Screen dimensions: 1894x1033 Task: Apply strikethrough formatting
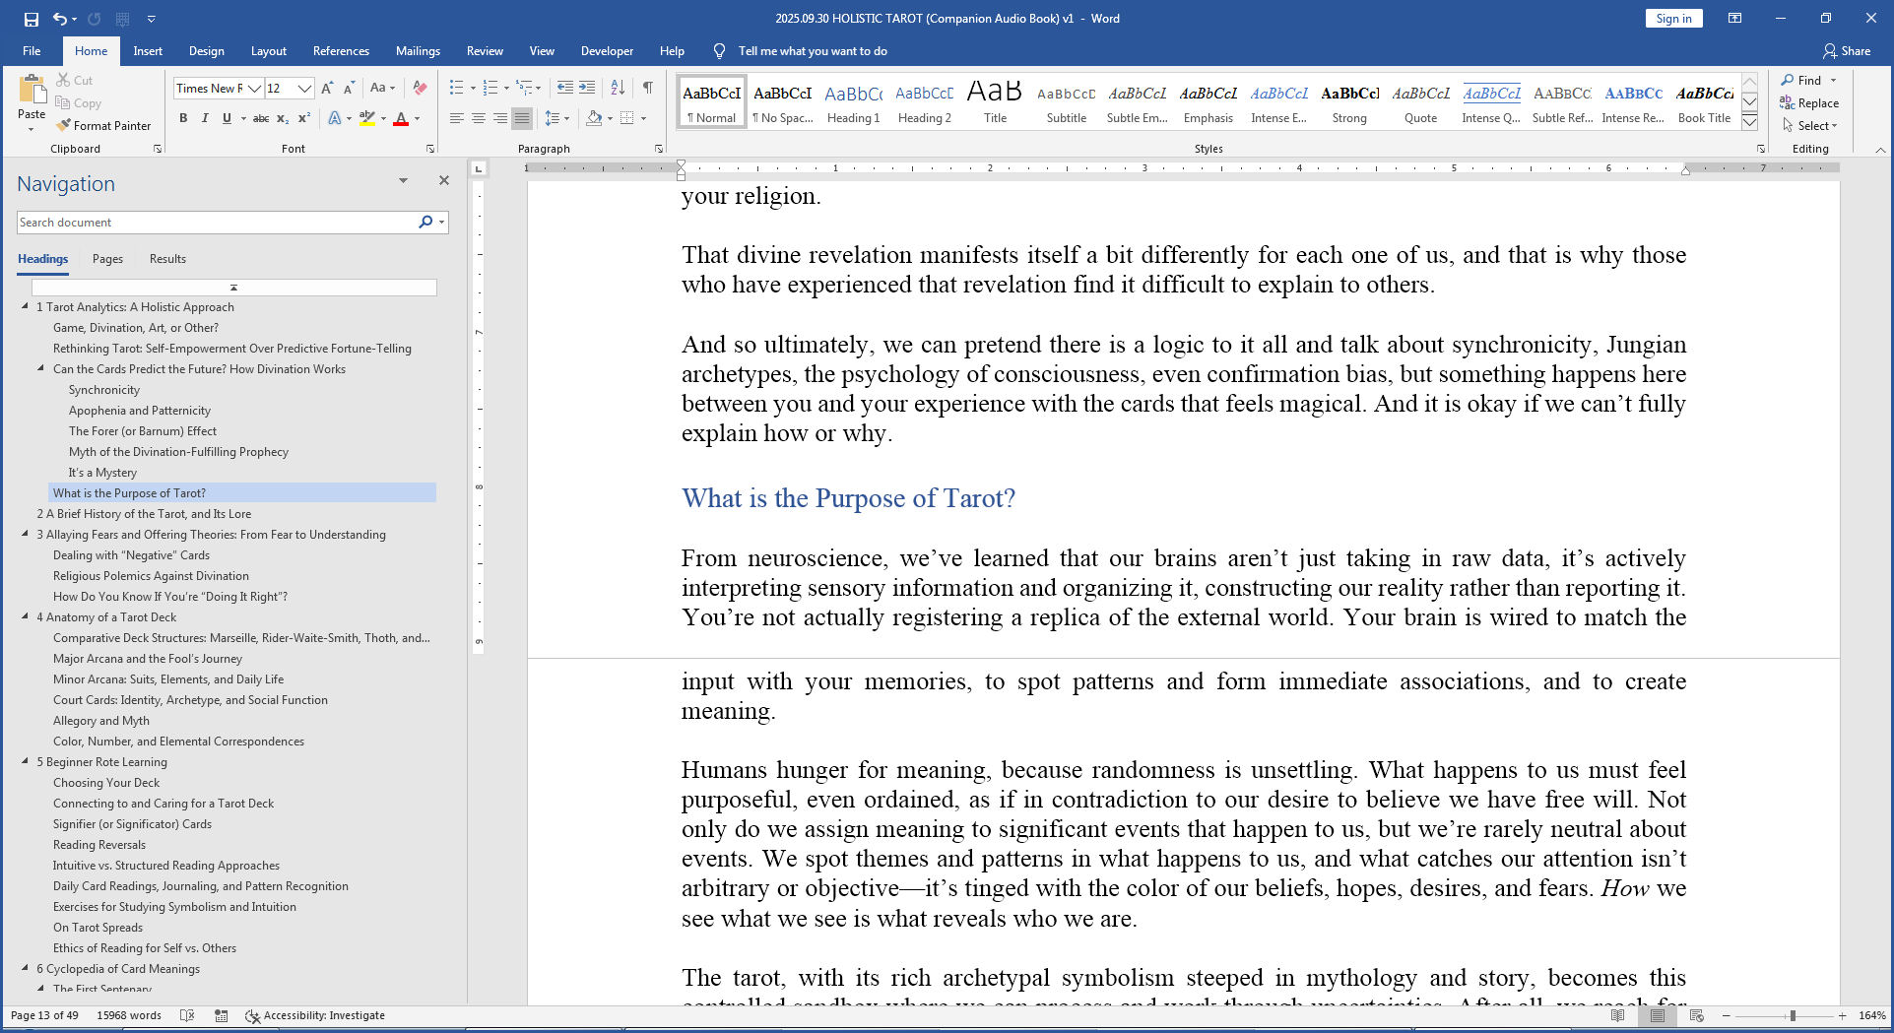coord(260,118)
